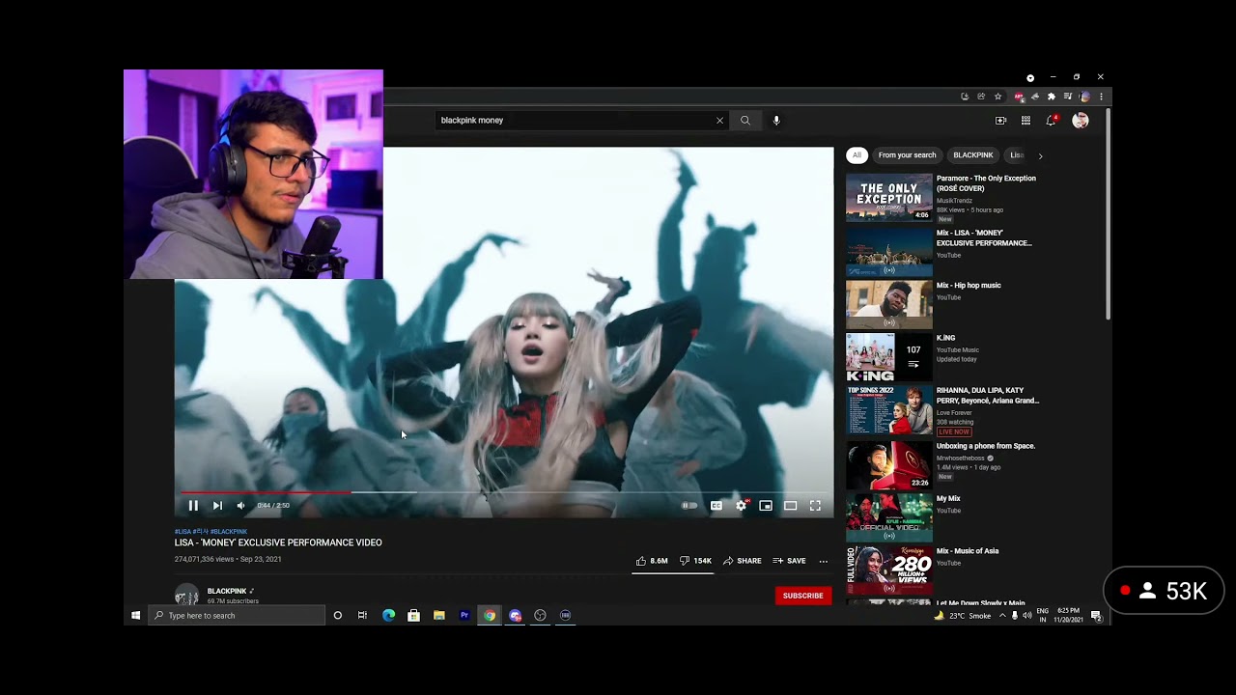Show hidden system tray icons
This screenshot has height=695, width=1236.
coord(1002,615)
